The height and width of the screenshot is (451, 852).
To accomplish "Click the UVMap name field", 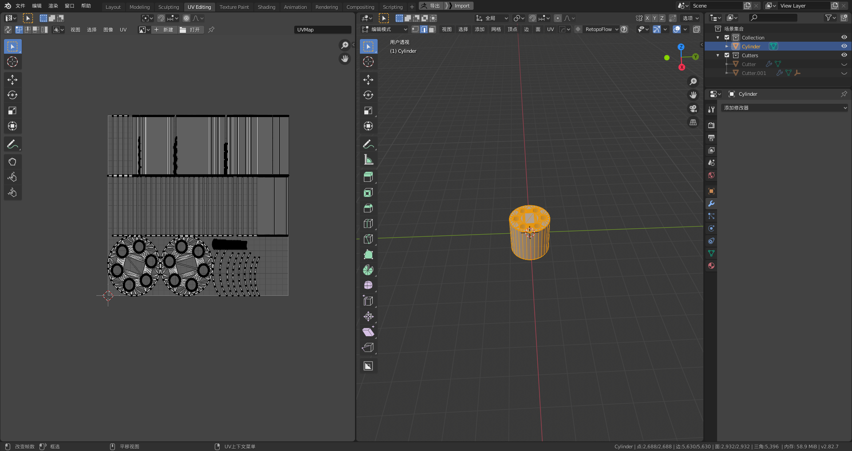I will point(323,30).
